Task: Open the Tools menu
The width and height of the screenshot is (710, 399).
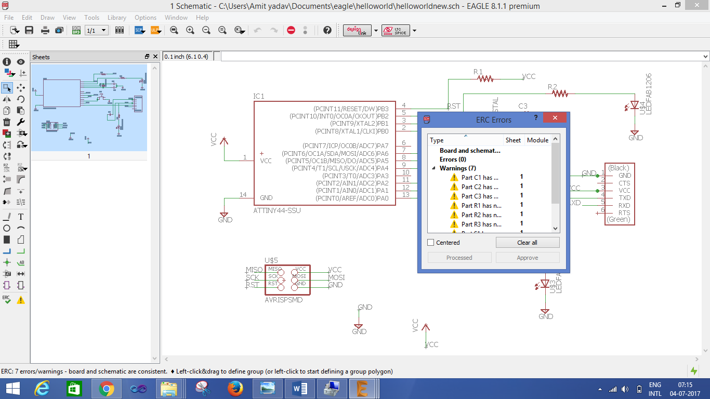Action: coord(91,17)
